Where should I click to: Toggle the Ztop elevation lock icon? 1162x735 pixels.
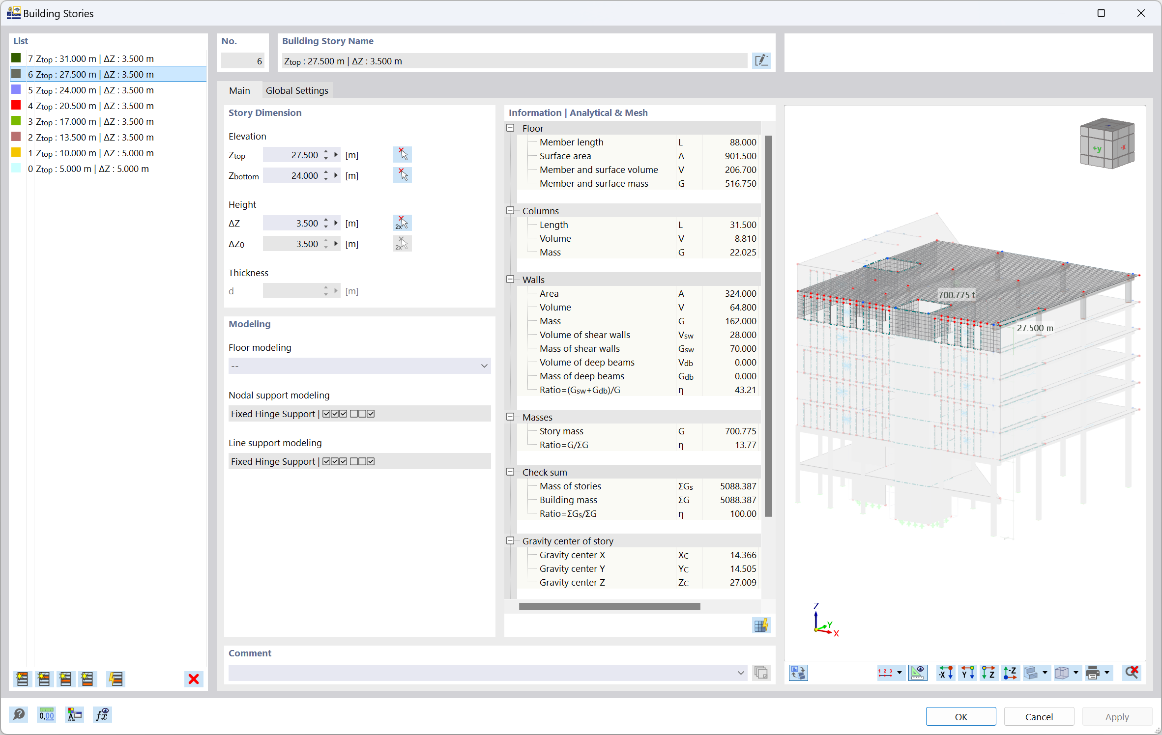(402, 154)
